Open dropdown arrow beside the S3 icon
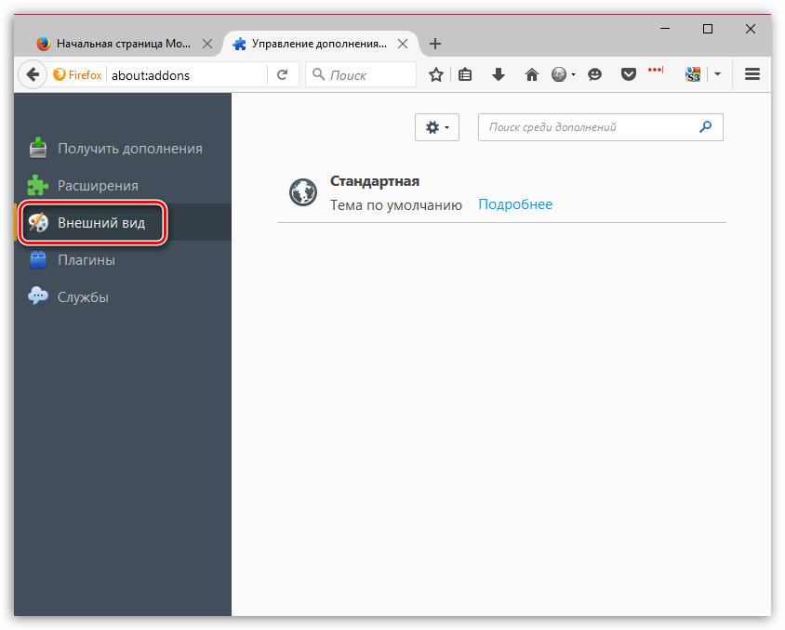This screenshot has width=785, height=630. point(717,75)
